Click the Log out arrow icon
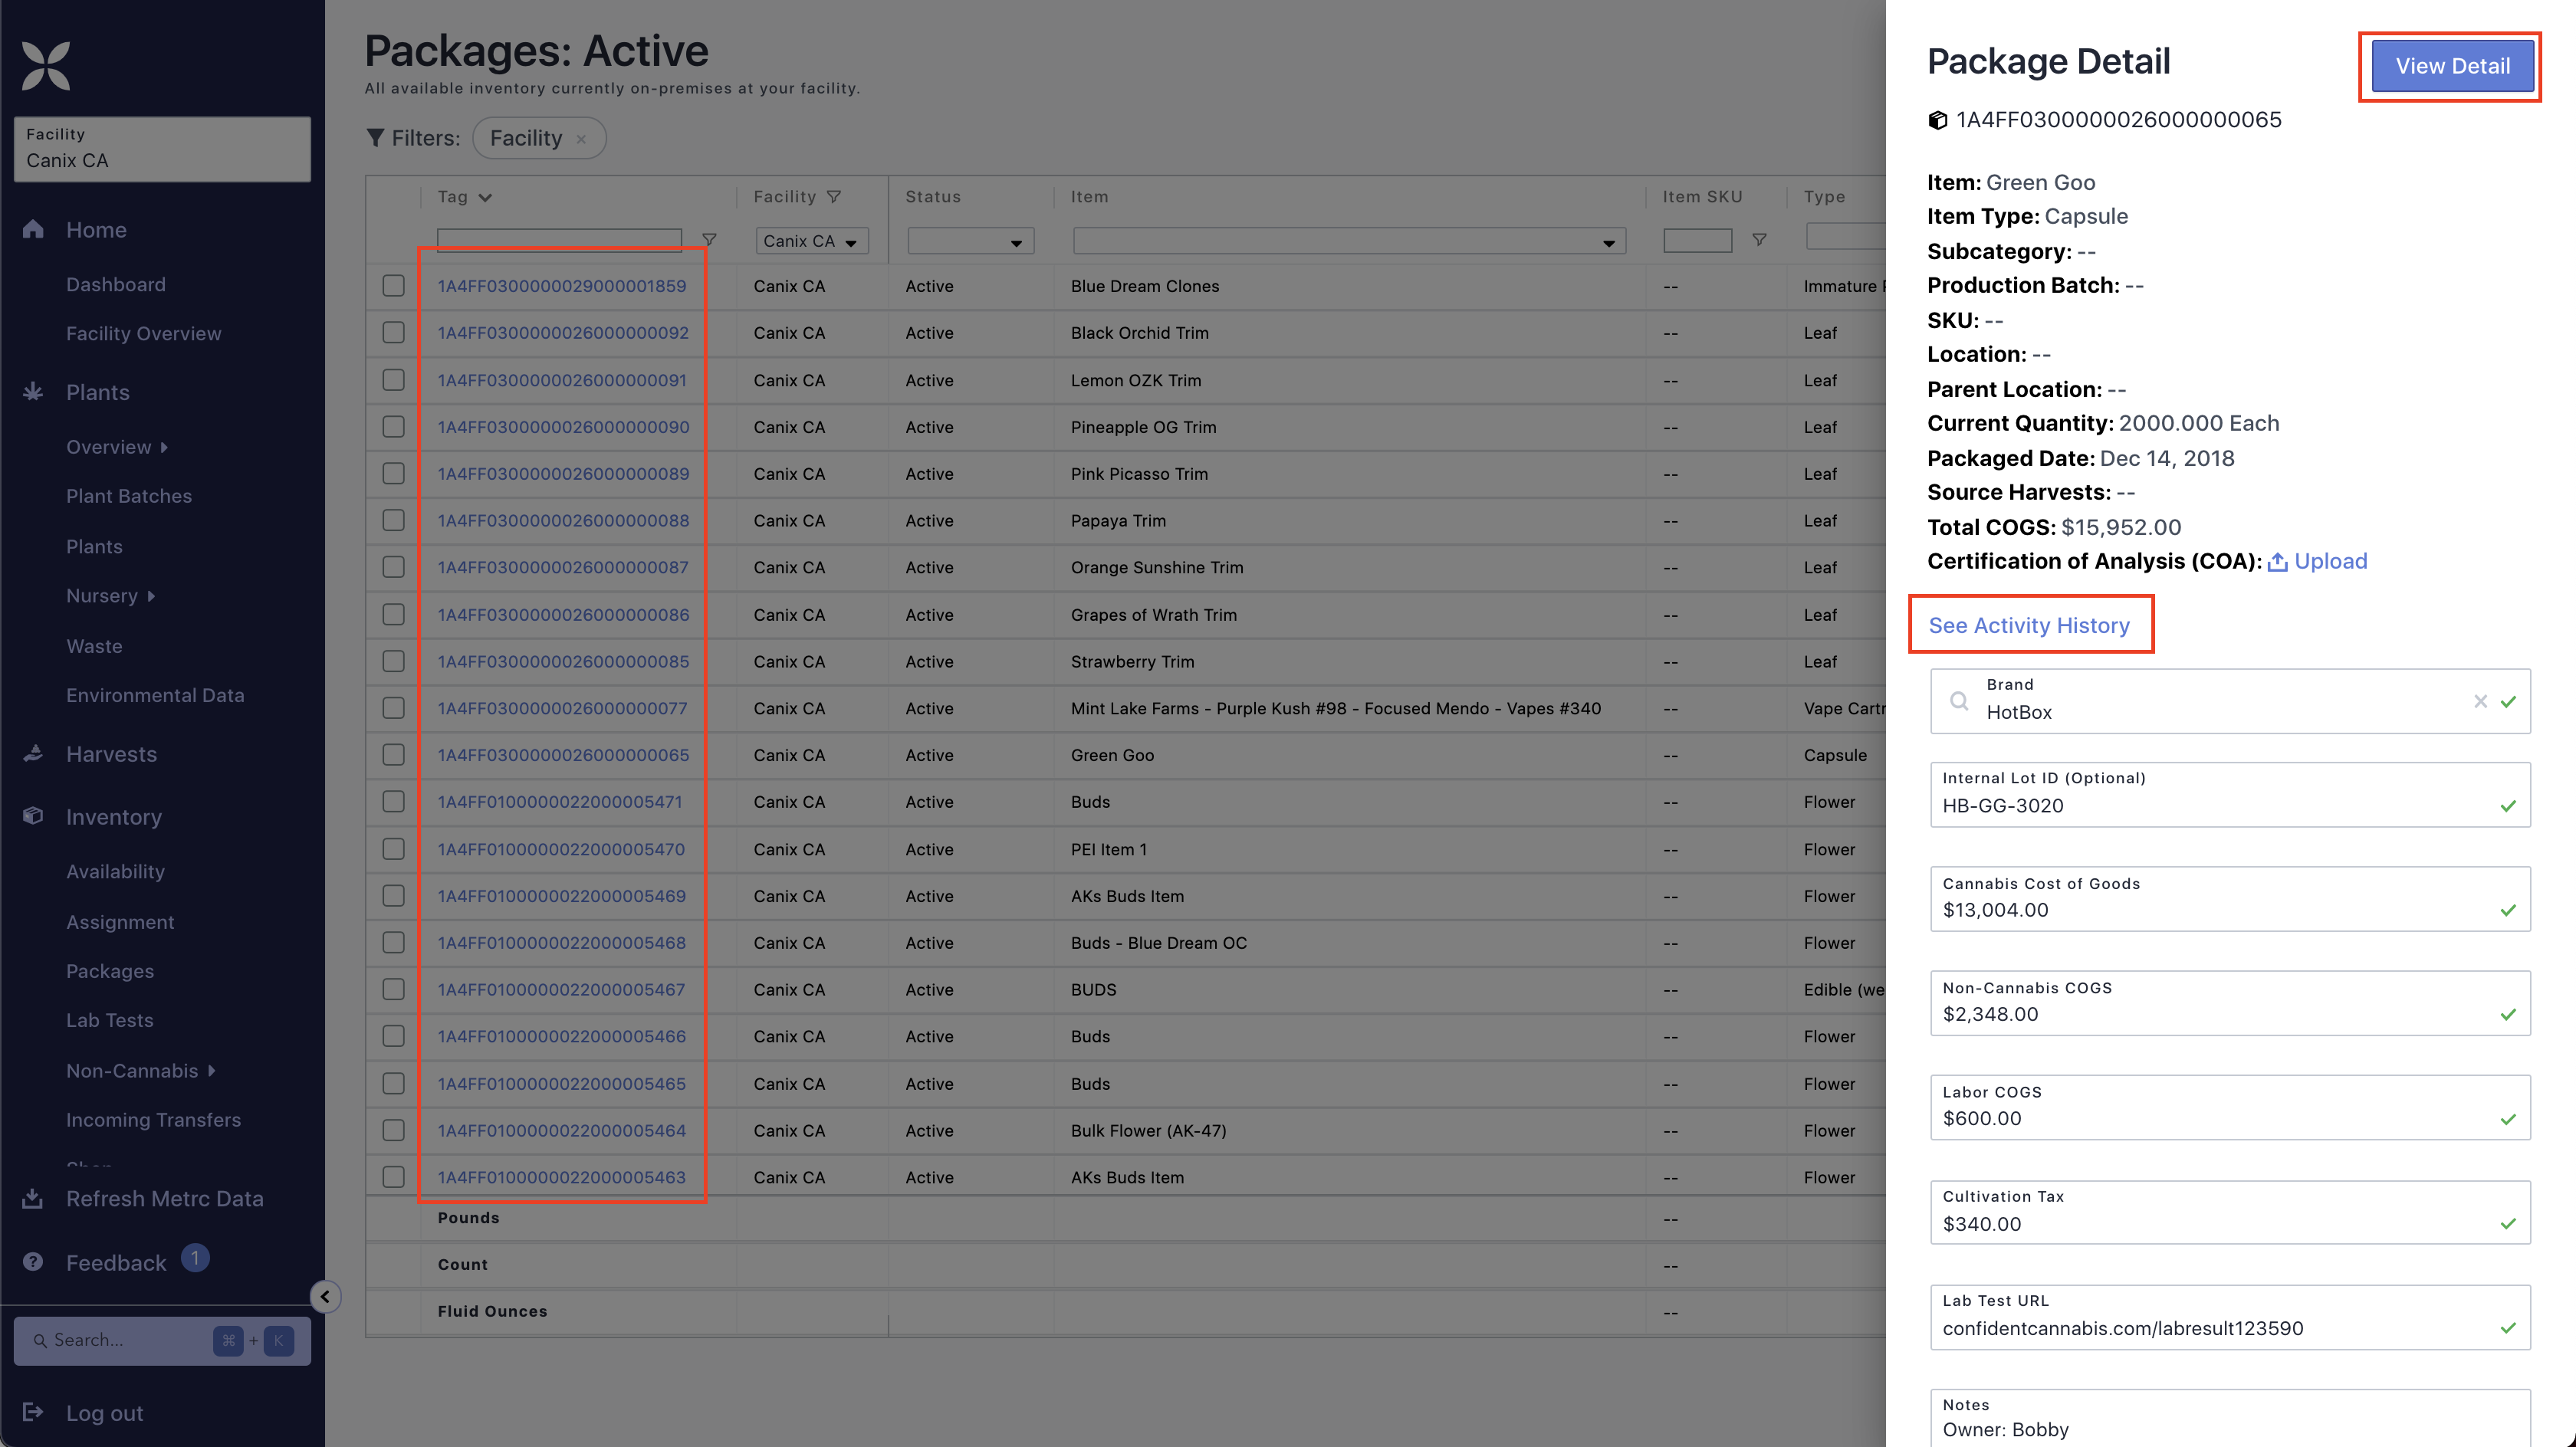 [33, 1412]
